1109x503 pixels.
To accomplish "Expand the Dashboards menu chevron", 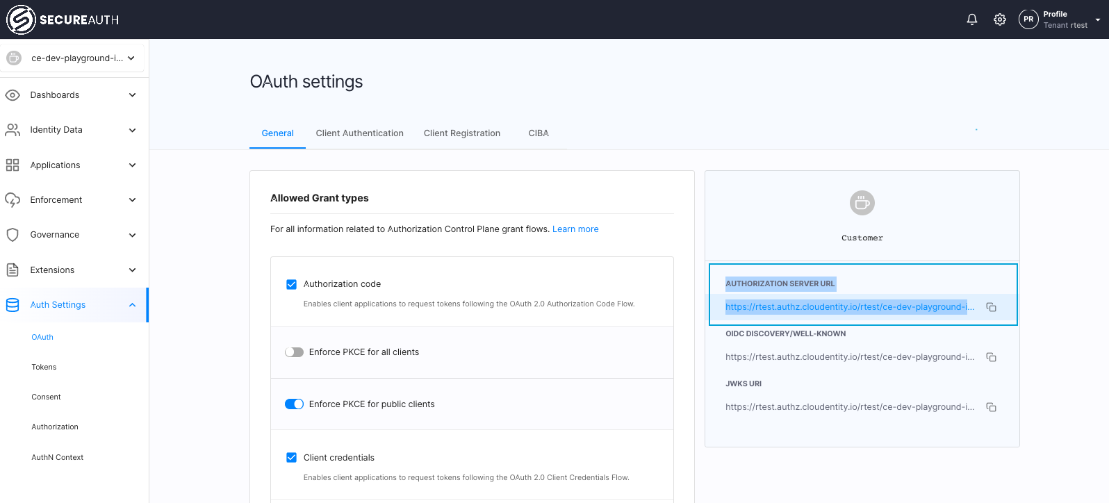I will (x=133, y=95).
